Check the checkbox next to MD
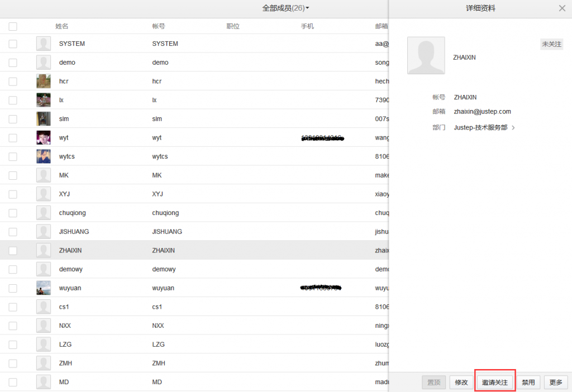Screen dimensions: 572x392 coord(12,382)
